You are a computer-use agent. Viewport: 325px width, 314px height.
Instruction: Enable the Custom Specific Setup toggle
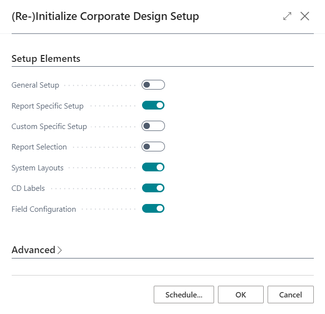153,126
